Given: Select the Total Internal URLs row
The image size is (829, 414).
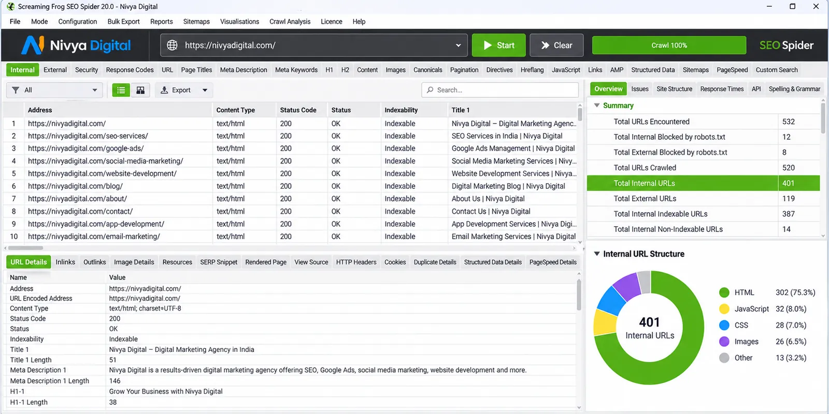Looking at the screenshot, I should click(x=703, y=183).
